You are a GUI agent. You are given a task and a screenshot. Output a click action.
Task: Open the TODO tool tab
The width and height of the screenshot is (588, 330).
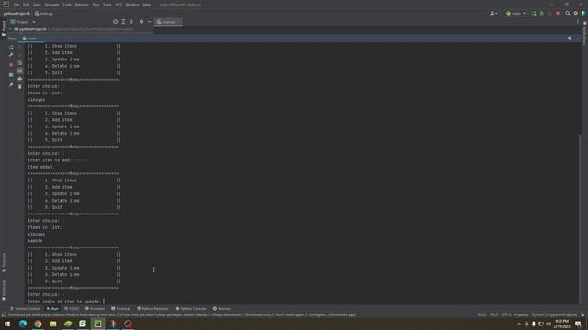[x=72, y=309]
